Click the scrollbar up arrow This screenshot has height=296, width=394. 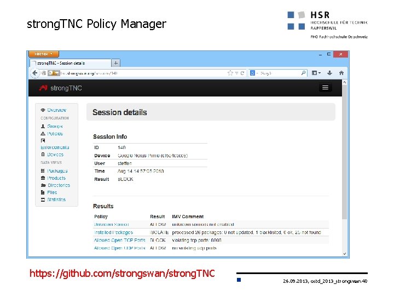[345, 82]
